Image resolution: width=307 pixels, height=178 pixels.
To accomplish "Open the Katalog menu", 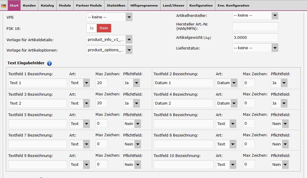I will coord(47,5).
